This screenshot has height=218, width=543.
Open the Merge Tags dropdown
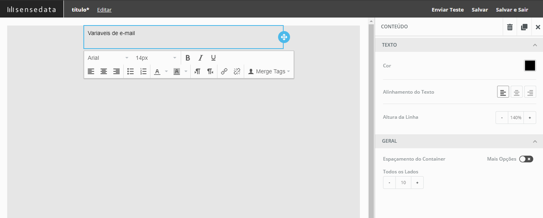pyautogui.click(x=269, y=71)
